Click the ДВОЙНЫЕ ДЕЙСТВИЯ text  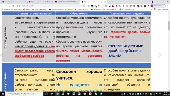pyautogui.click(x=125, y=51)
